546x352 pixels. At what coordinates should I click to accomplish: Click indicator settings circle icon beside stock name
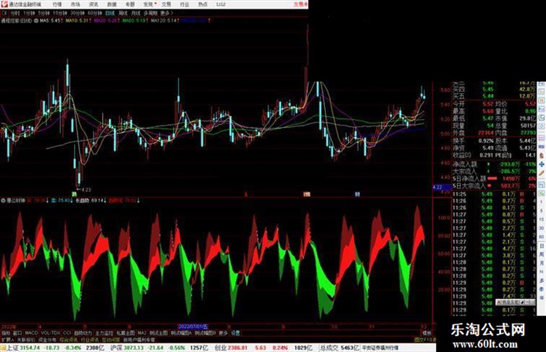click(x=36, y=21)
